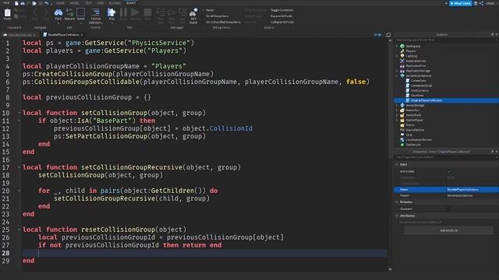Select the Workspace globe icon in Explorer
The height and width of the screenshot is (280, 499).
(402, 46)
